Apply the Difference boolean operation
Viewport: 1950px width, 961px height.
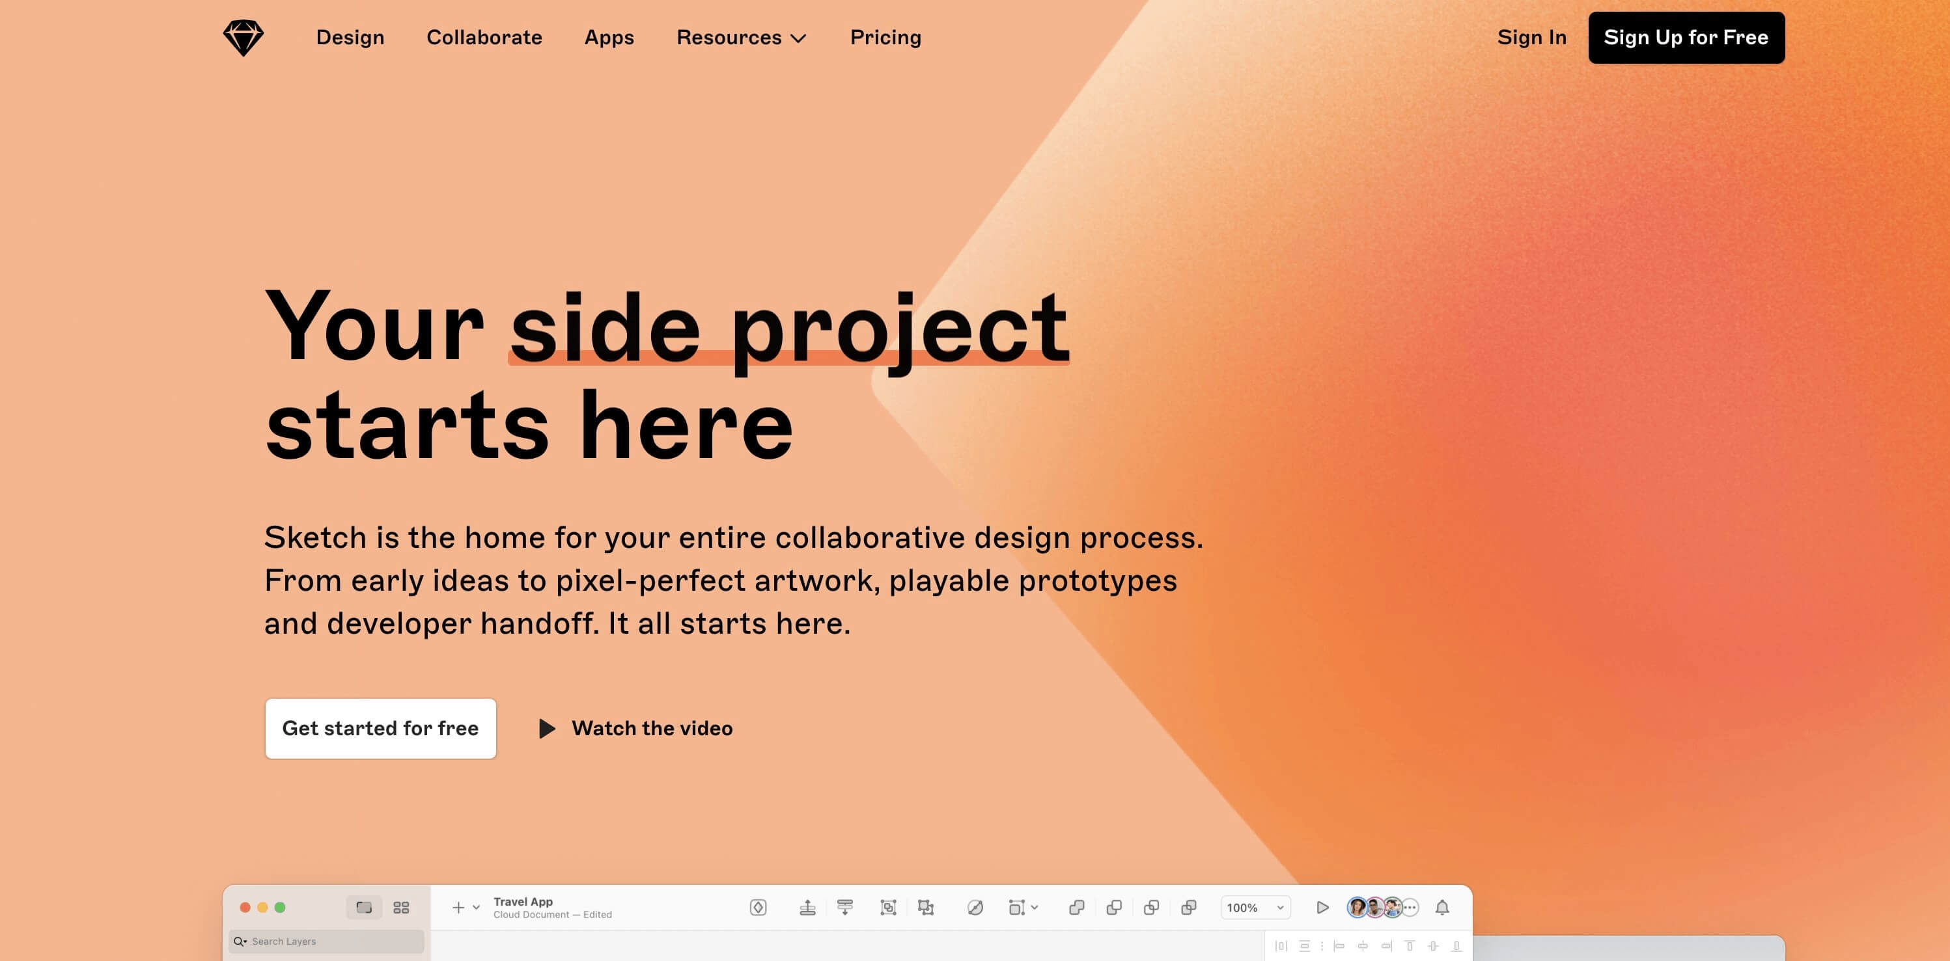tap(1190, 907)
